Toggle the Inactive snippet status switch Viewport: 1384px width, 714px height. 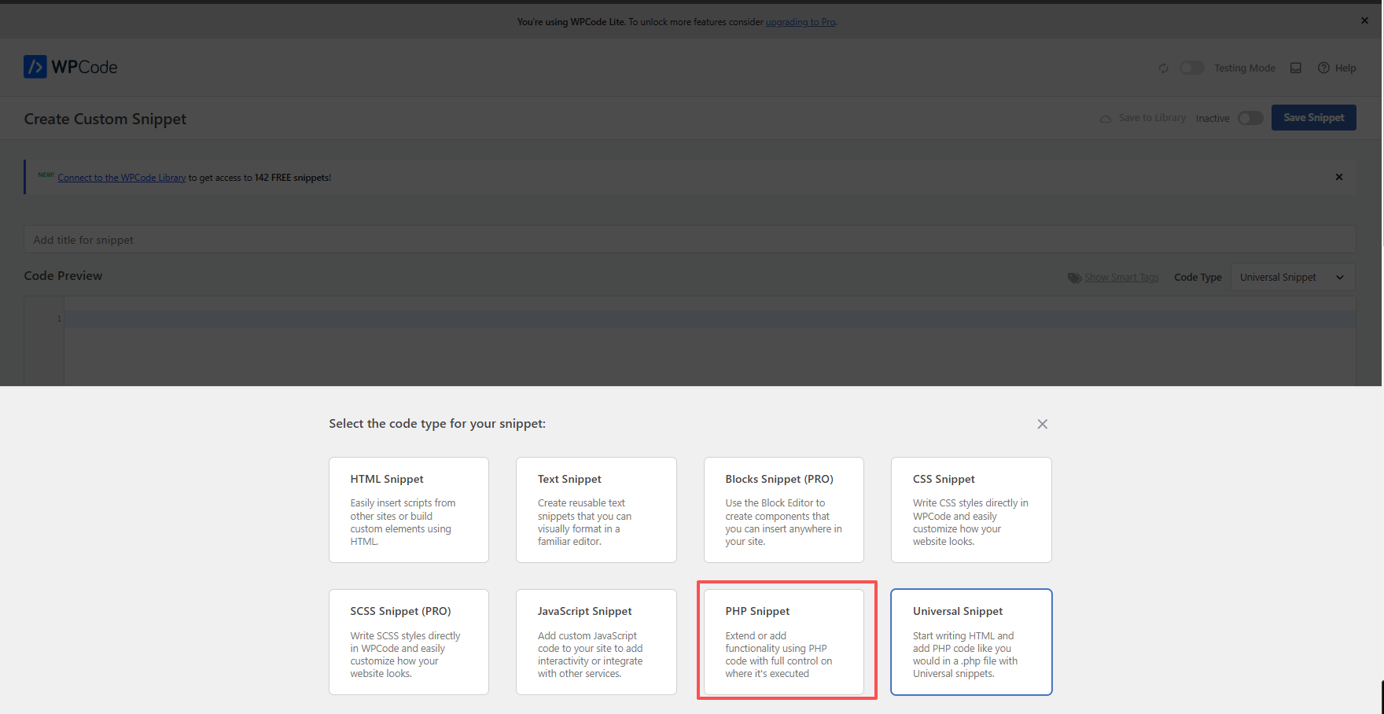(x=1250, y=118)
